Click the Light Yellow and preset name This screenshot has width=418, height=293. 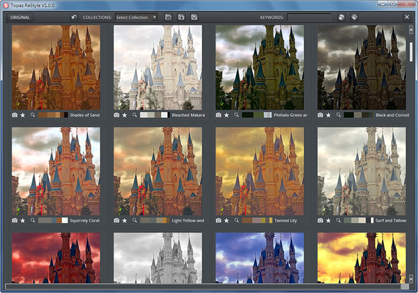(x=188, y=221)
